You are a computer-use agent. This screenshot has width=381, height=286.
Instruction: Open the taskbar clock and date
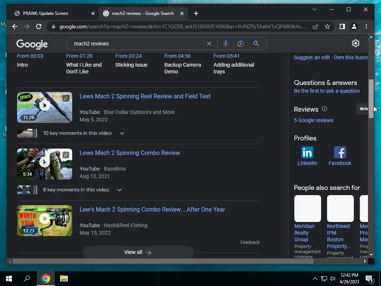(349, 279)
